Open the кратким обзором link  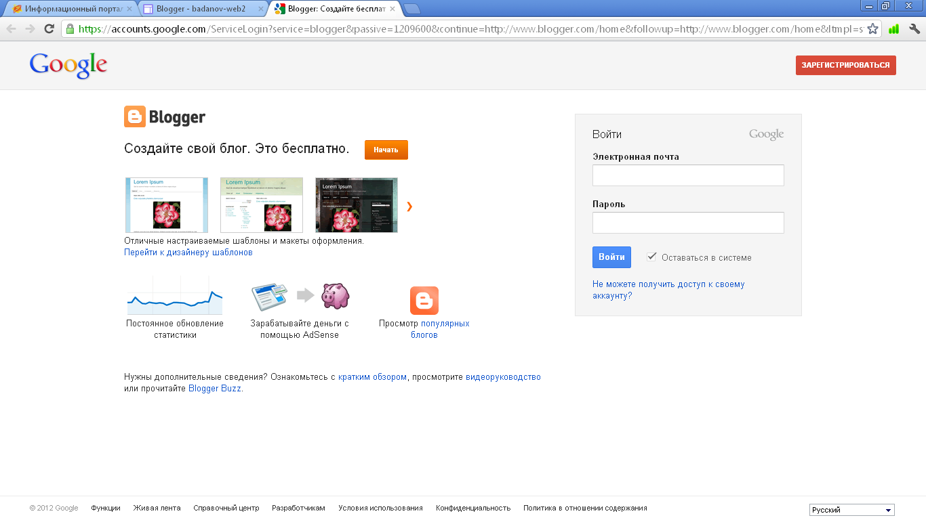pos(372,377)
